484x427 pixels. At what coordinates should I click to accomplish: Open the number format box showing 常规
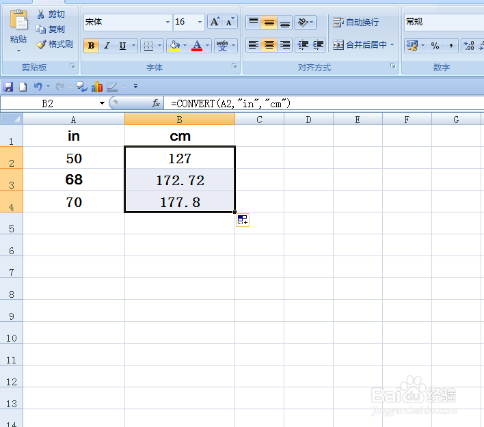pyautogui.click(x=444, y=22)
